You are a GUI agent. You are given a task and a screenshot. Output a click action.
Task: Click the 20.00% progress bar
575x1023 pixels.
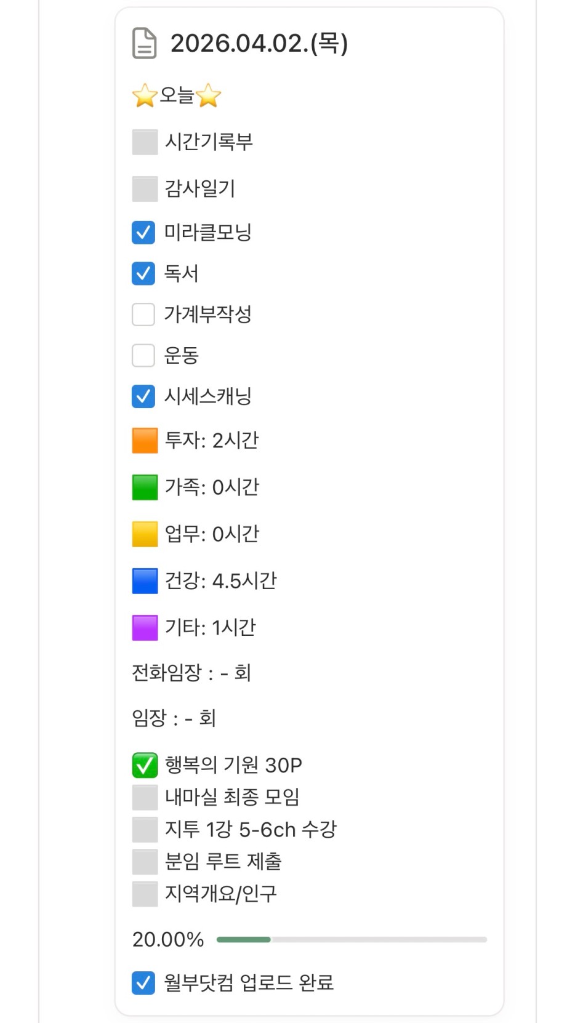coord(351,939)
